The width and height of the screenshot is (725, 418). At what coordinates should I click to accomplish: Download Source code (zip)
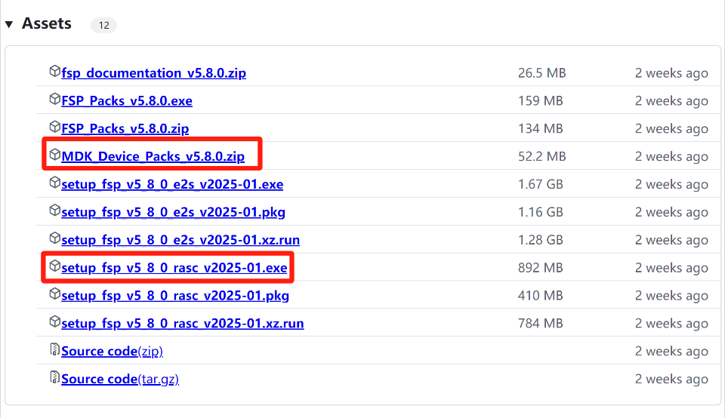112,351
